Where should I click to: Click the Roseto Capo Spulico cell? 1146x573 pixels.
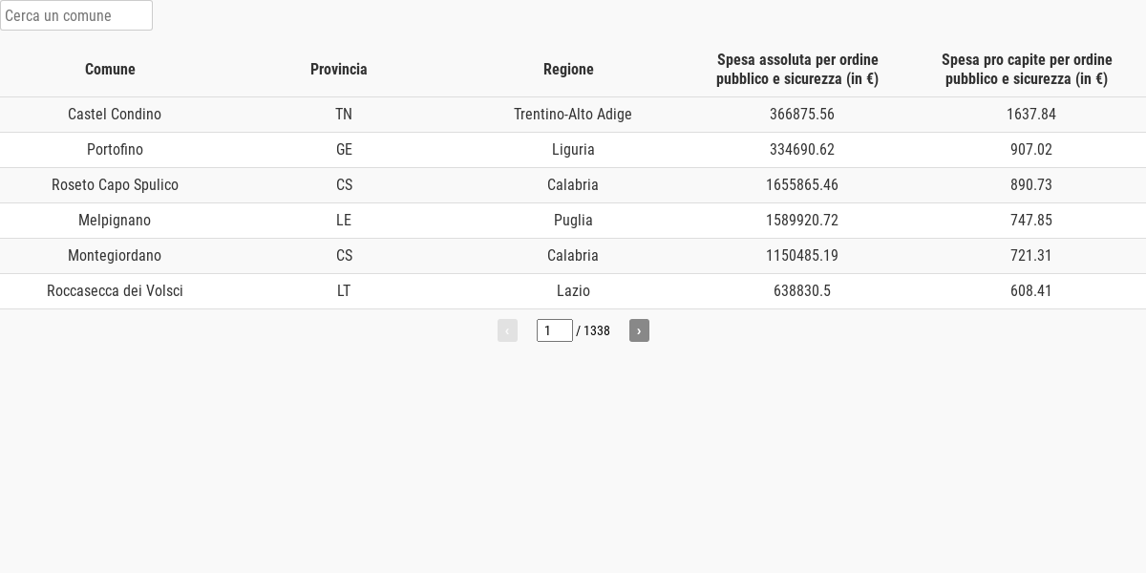coord(115,184)
